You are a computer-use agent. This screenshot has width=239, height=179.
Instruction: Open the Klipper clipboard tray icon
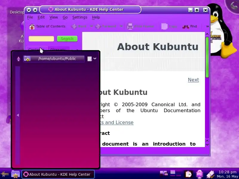click(189, 174)
